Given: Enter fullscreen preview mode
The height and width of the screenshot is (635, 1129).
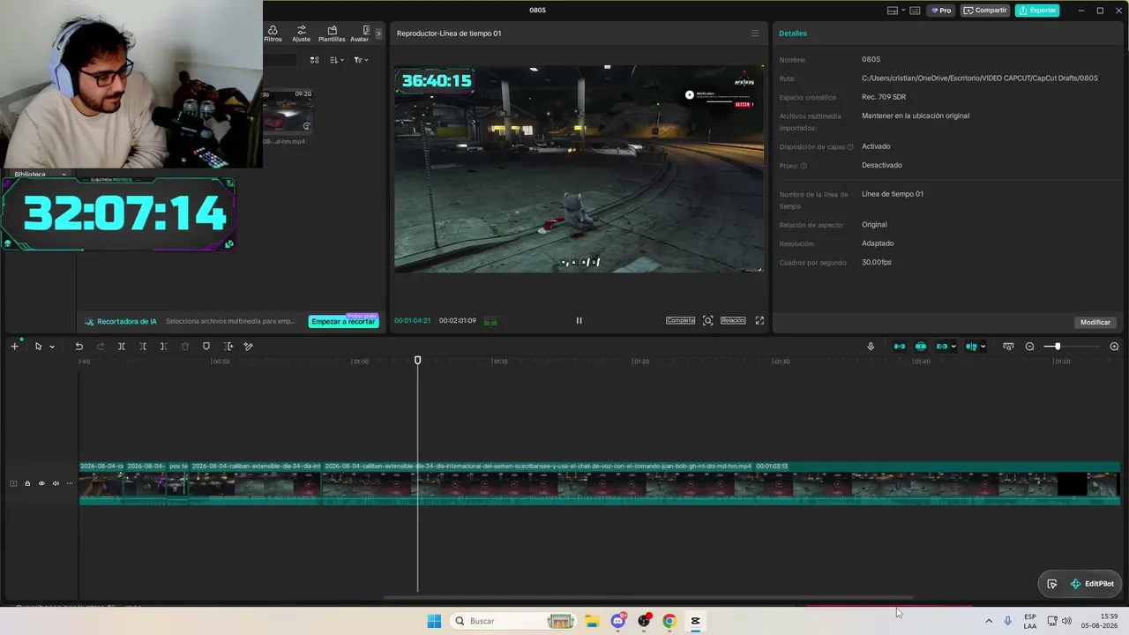Looking at the screenshot, I should tap(759, 320).
